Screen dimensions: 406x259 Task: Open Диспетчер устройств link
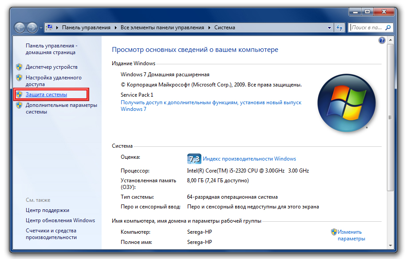point(51,67)
